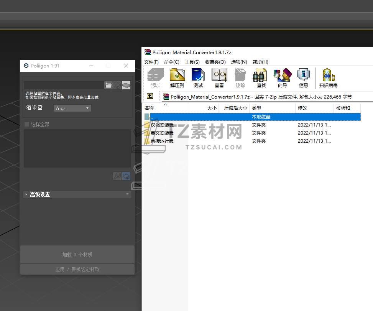The image size is (373, 311).
Task: Click Apply / Replace Selected Material button
Action: tap(77, 269)
